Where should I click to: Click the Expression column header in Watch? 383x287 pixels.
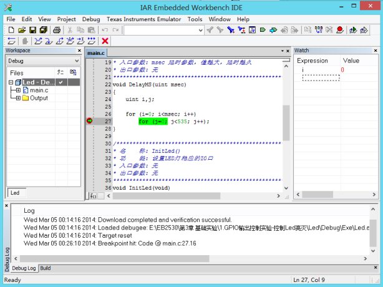(x=313, y=61)
